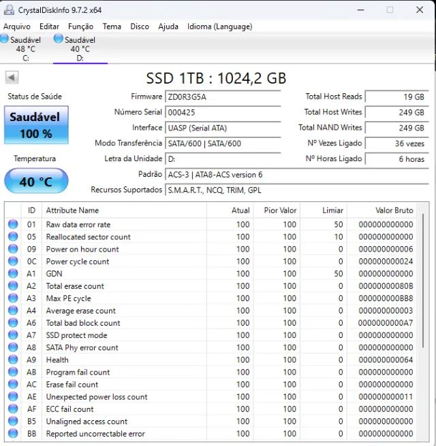This screenshot has width=436, height=446.
Task: Click the status circle for Total erase count
Action: tap(13, 286)
